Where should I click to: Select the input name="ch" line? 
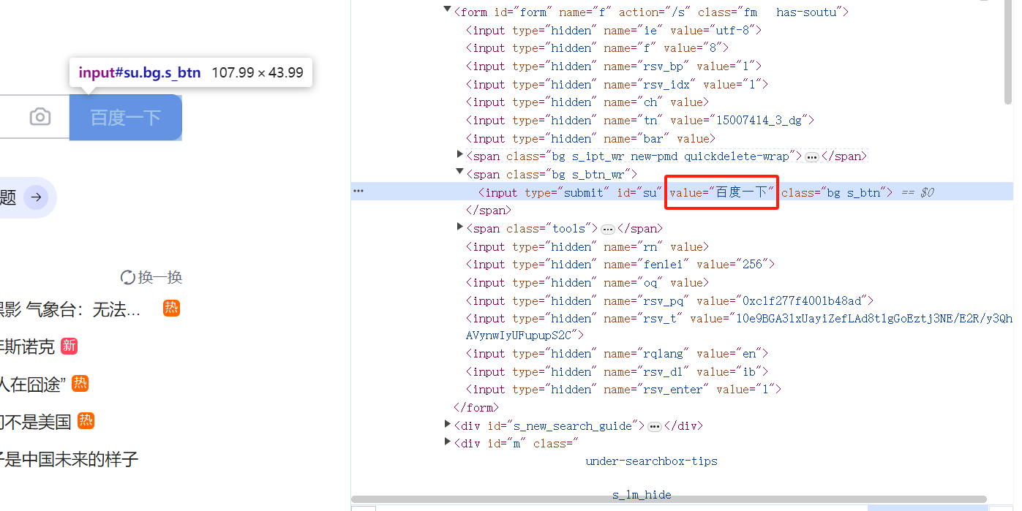(x=587, y=102)
